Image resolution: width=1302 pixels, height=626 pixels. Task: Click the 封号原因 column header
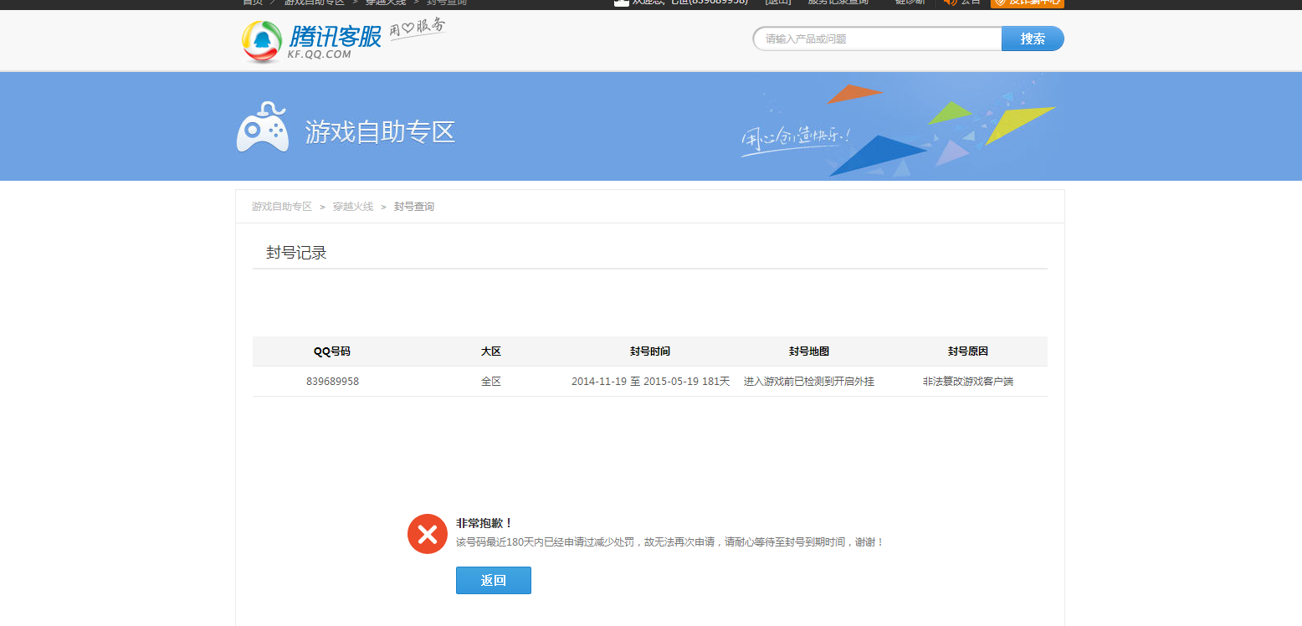(x=968, y=351)
